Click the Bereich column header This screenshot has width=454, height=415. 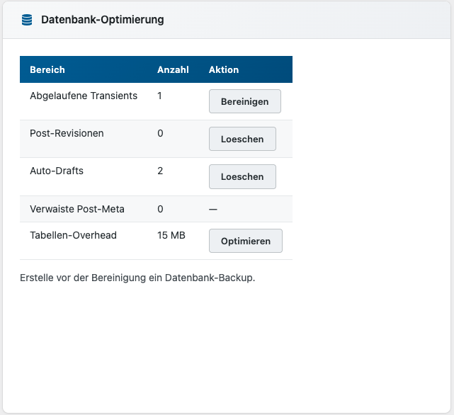[x=47, y=69]
